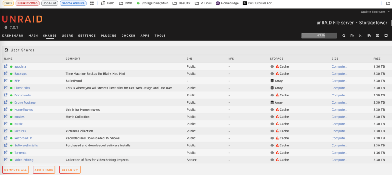This screenshot has width=392, height=175.
Task: Click array disk icon in Client Files row
Action: (272, 88)
